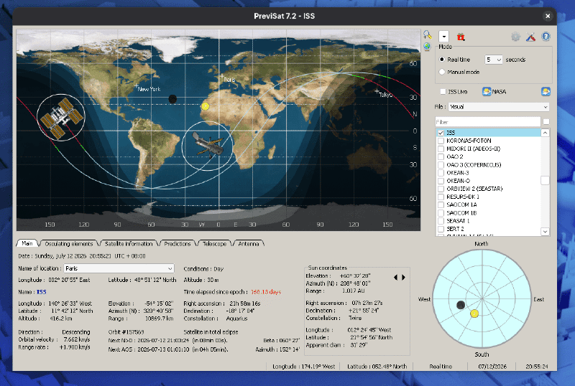Viewport: 575px width, 386px height.
Task: Open the blue help question mark icon
Action: (546, 37)
